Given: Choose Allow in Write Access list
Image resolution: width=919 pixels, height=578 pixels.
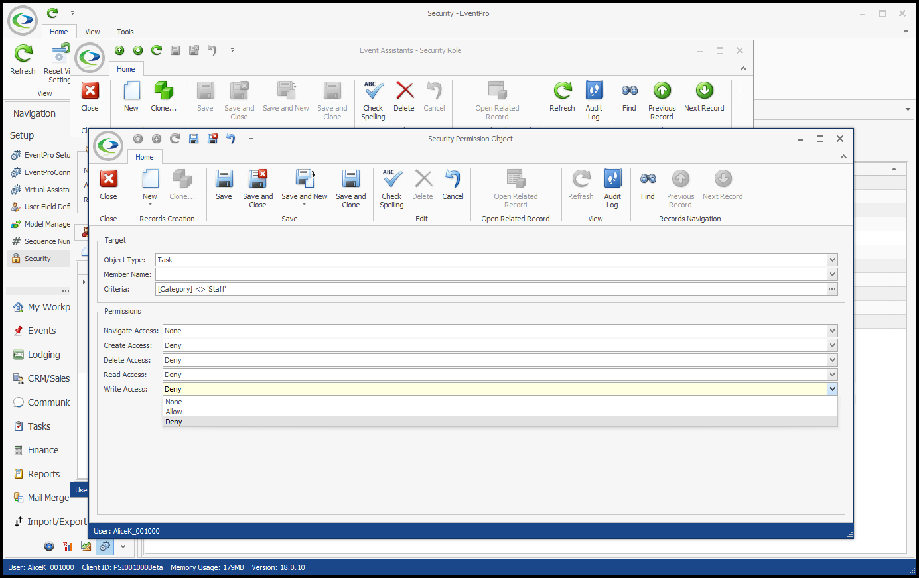Looking at the screenshot, I should (x=500, y=412).
